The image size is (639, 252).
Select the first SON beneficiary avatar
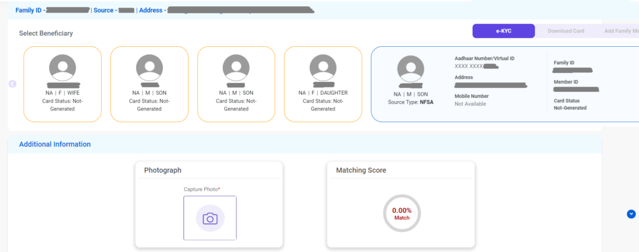pyautogui.click(x=149, y=67)
